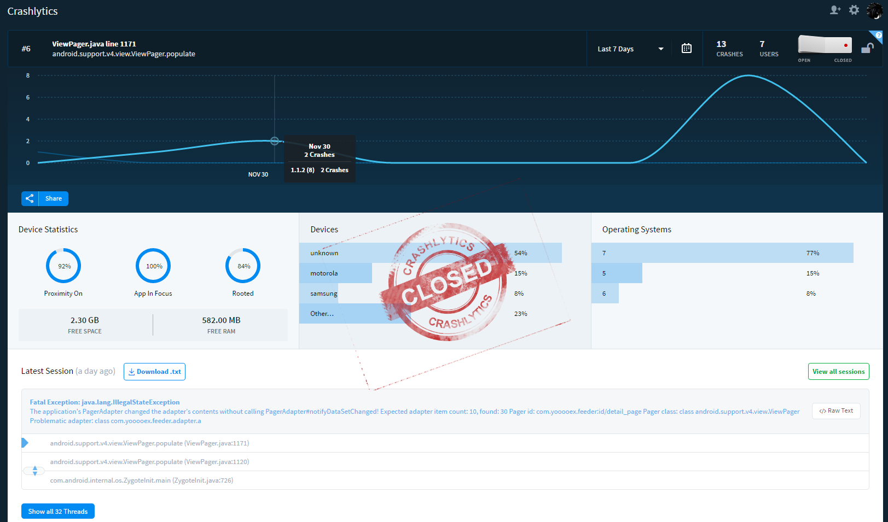Click the blue arrow marker beside ViewPager.java:1171 frame
The height and width of the screenshot is (522, 888).
(x=25, y=443)
